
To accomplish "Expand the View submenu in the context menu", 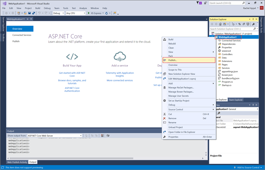I will tap(189, 52).
